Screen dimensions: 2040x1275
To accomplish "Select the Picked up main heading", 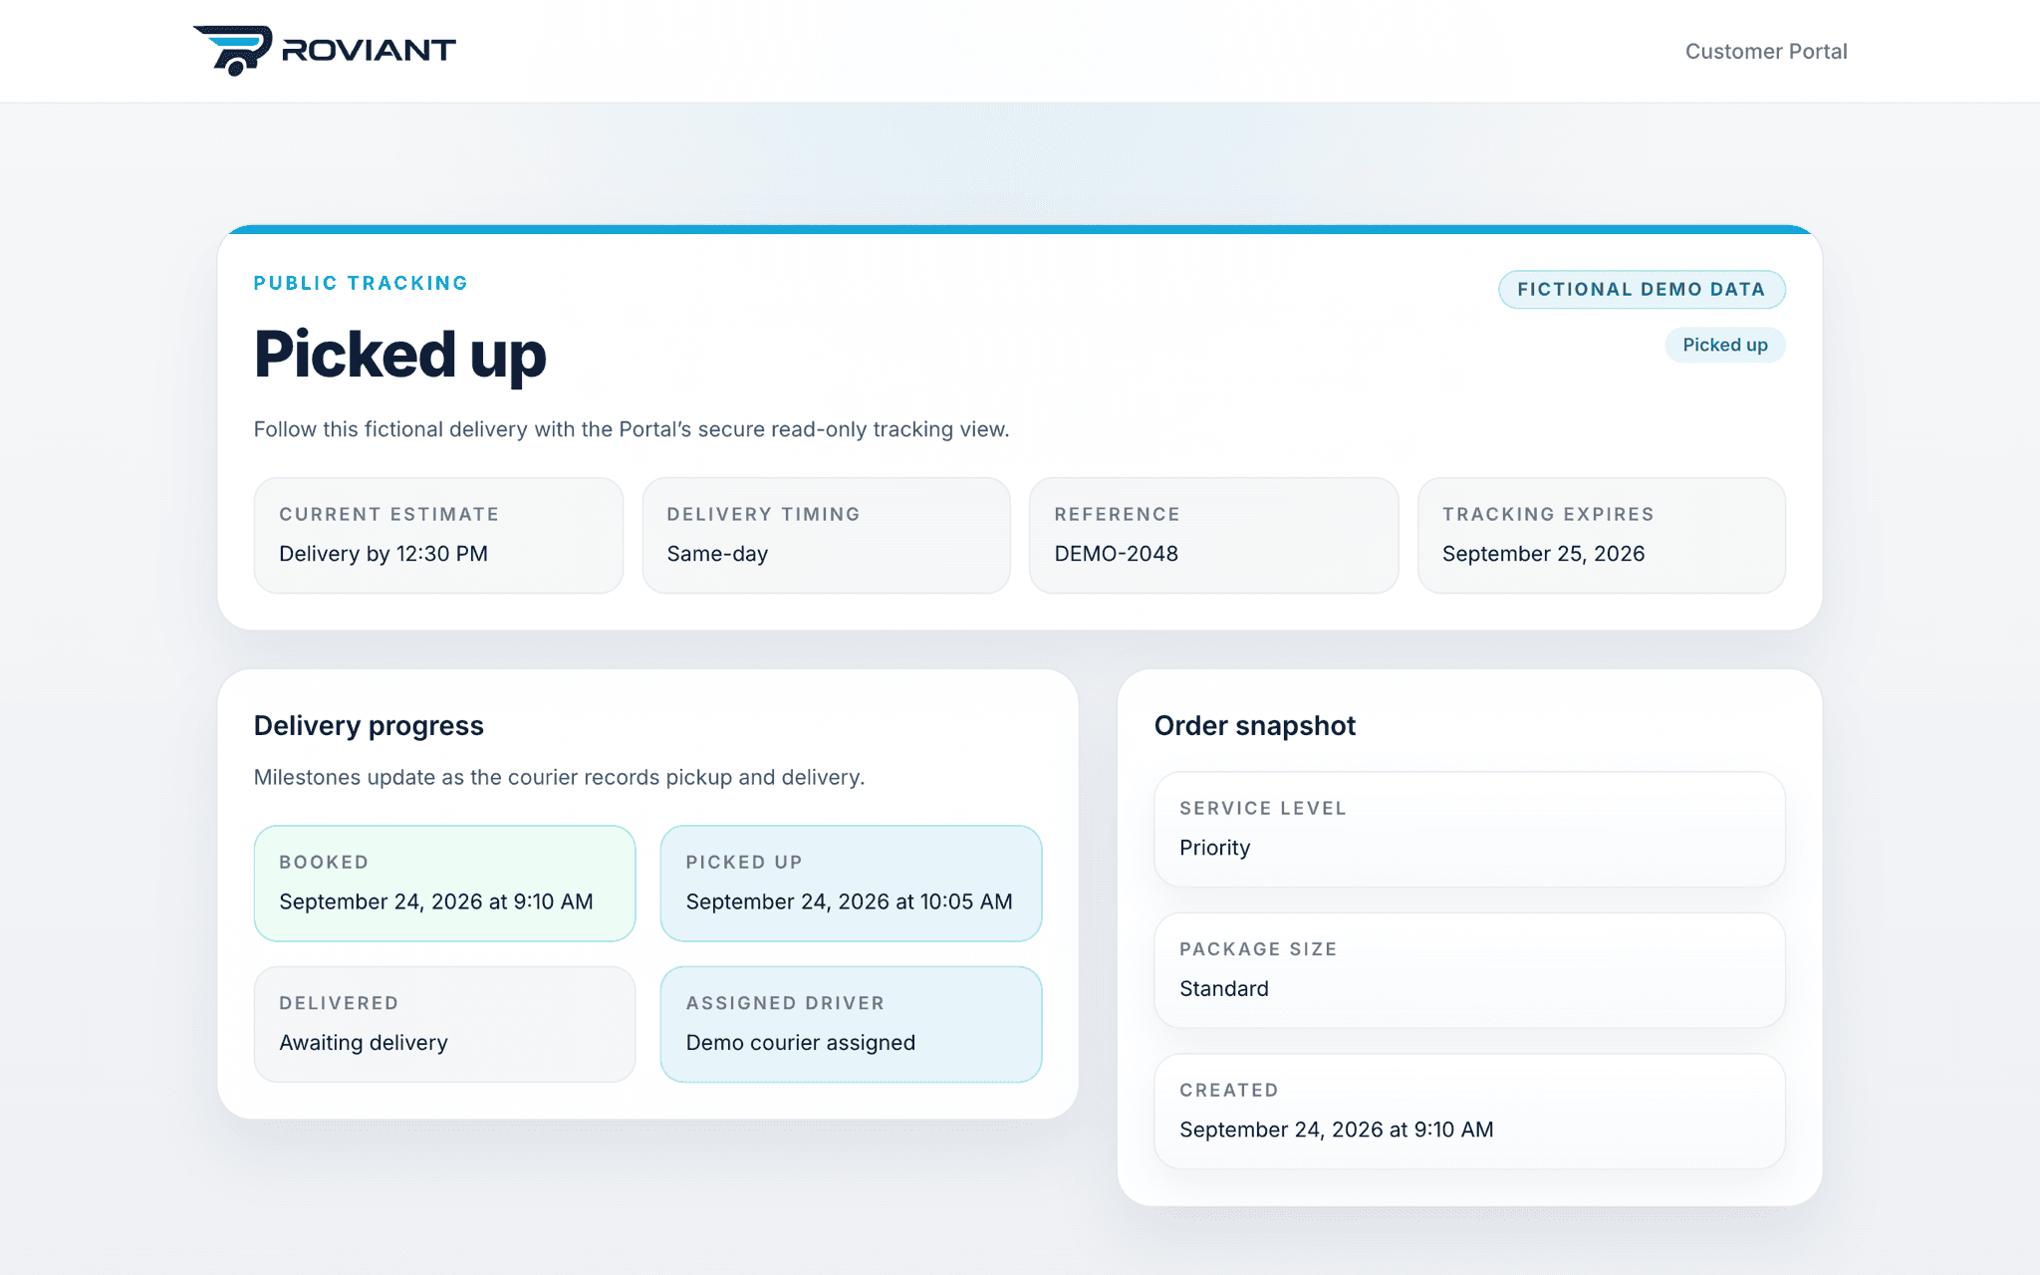I will pyautogui.click(x=399, y=355).
